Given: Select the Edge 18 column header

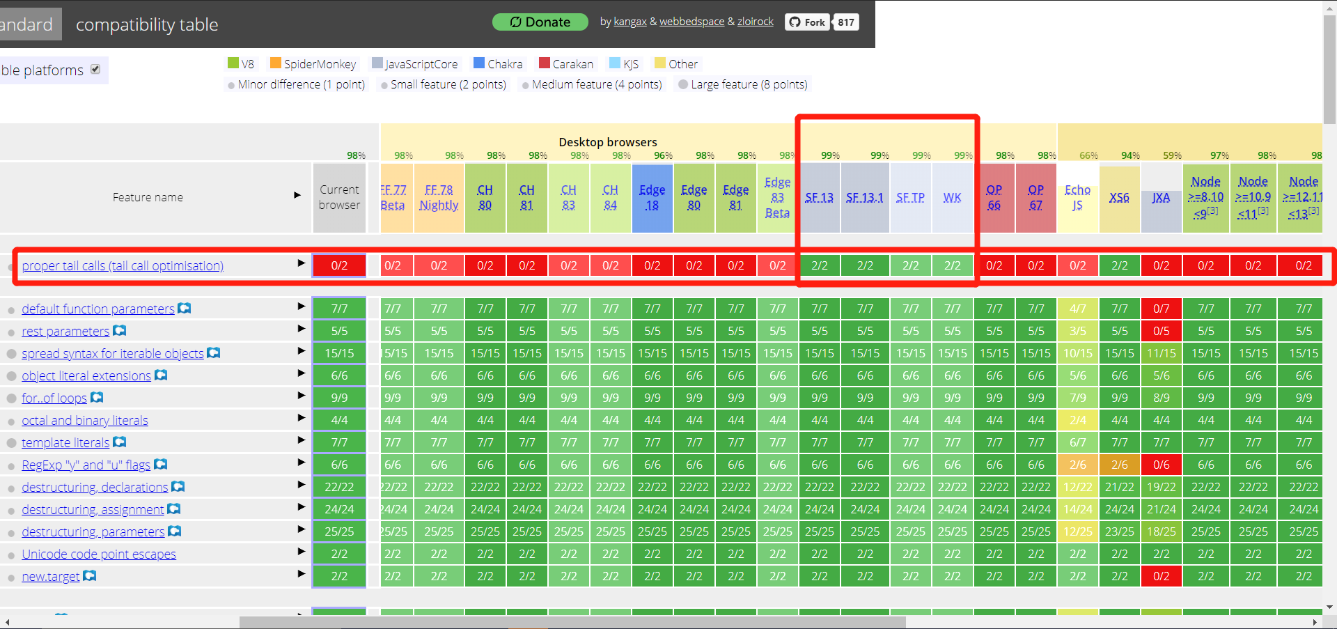Looking at the screenshot, I should pos(652,197).
